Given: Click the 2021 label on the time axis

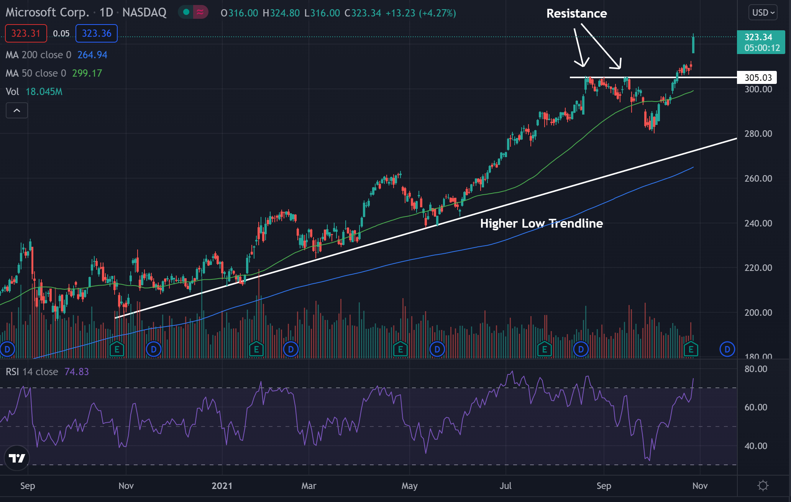Looking at the screenshot, I should [x=222, y=486].
